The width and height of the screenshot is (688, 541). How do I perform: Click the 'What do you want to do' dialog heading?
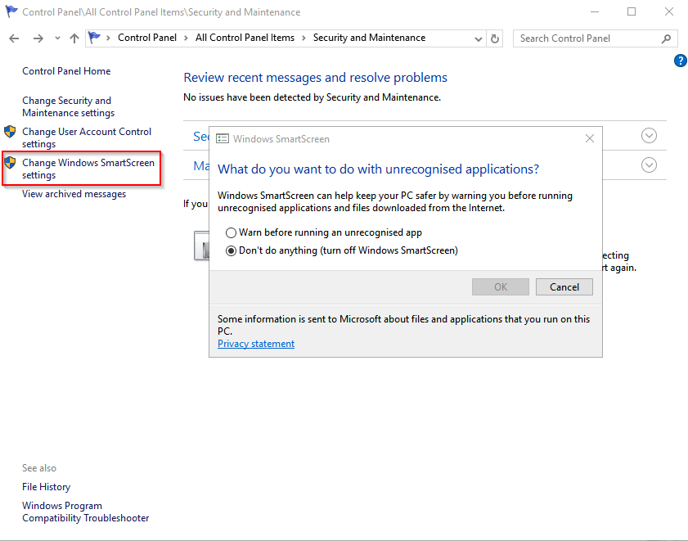tap(378, 169)
